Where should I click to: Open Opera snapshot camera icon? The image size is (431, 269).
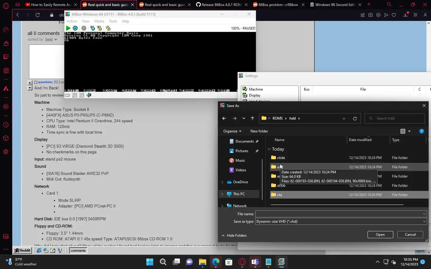[x=371, y=15]
